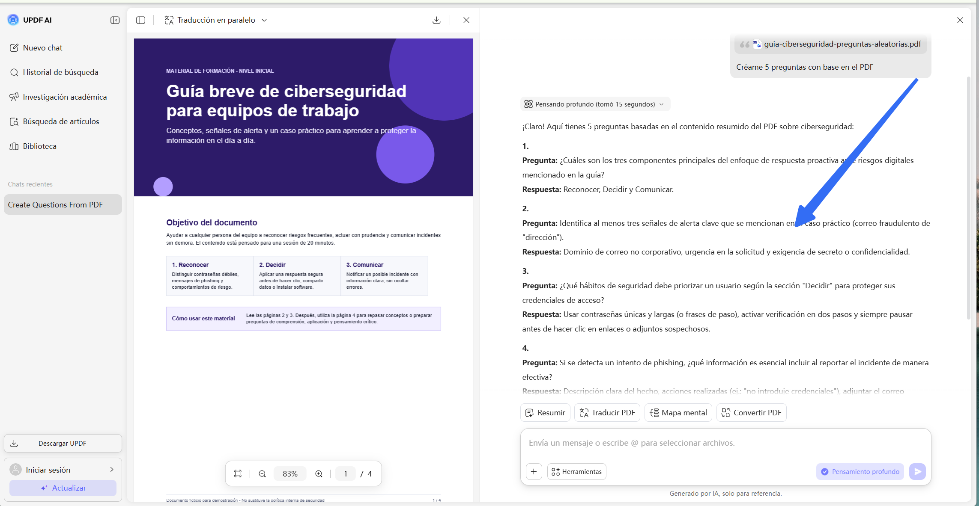This screenshot has height=506, width=979.
Task: Click the Traducir PDF translate icon
Action: pyautogui.click(x=584, y=413)
